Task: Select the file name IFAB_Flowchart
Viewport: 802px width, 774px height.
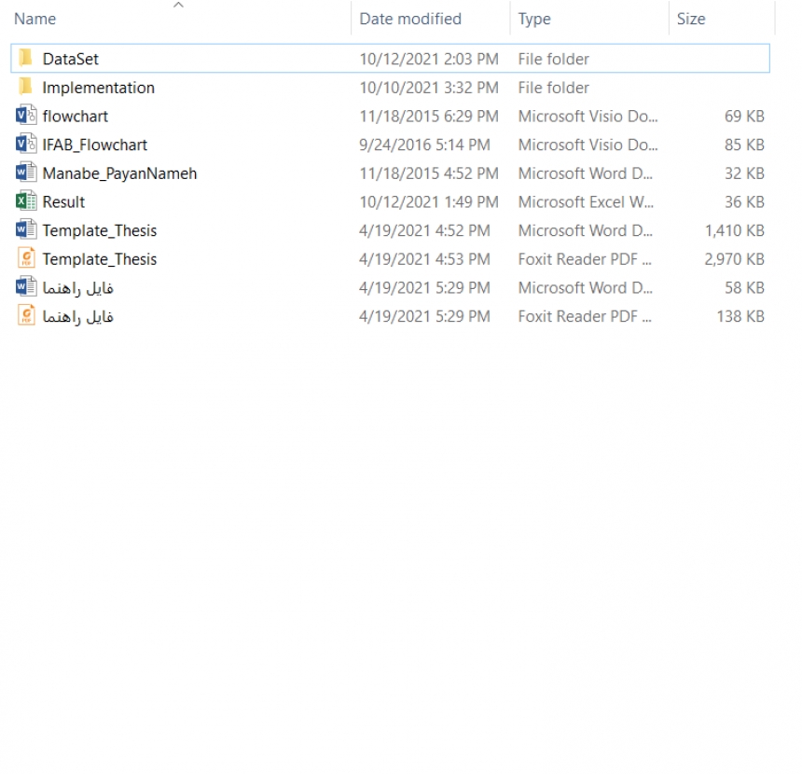Action: coord(94,145)
